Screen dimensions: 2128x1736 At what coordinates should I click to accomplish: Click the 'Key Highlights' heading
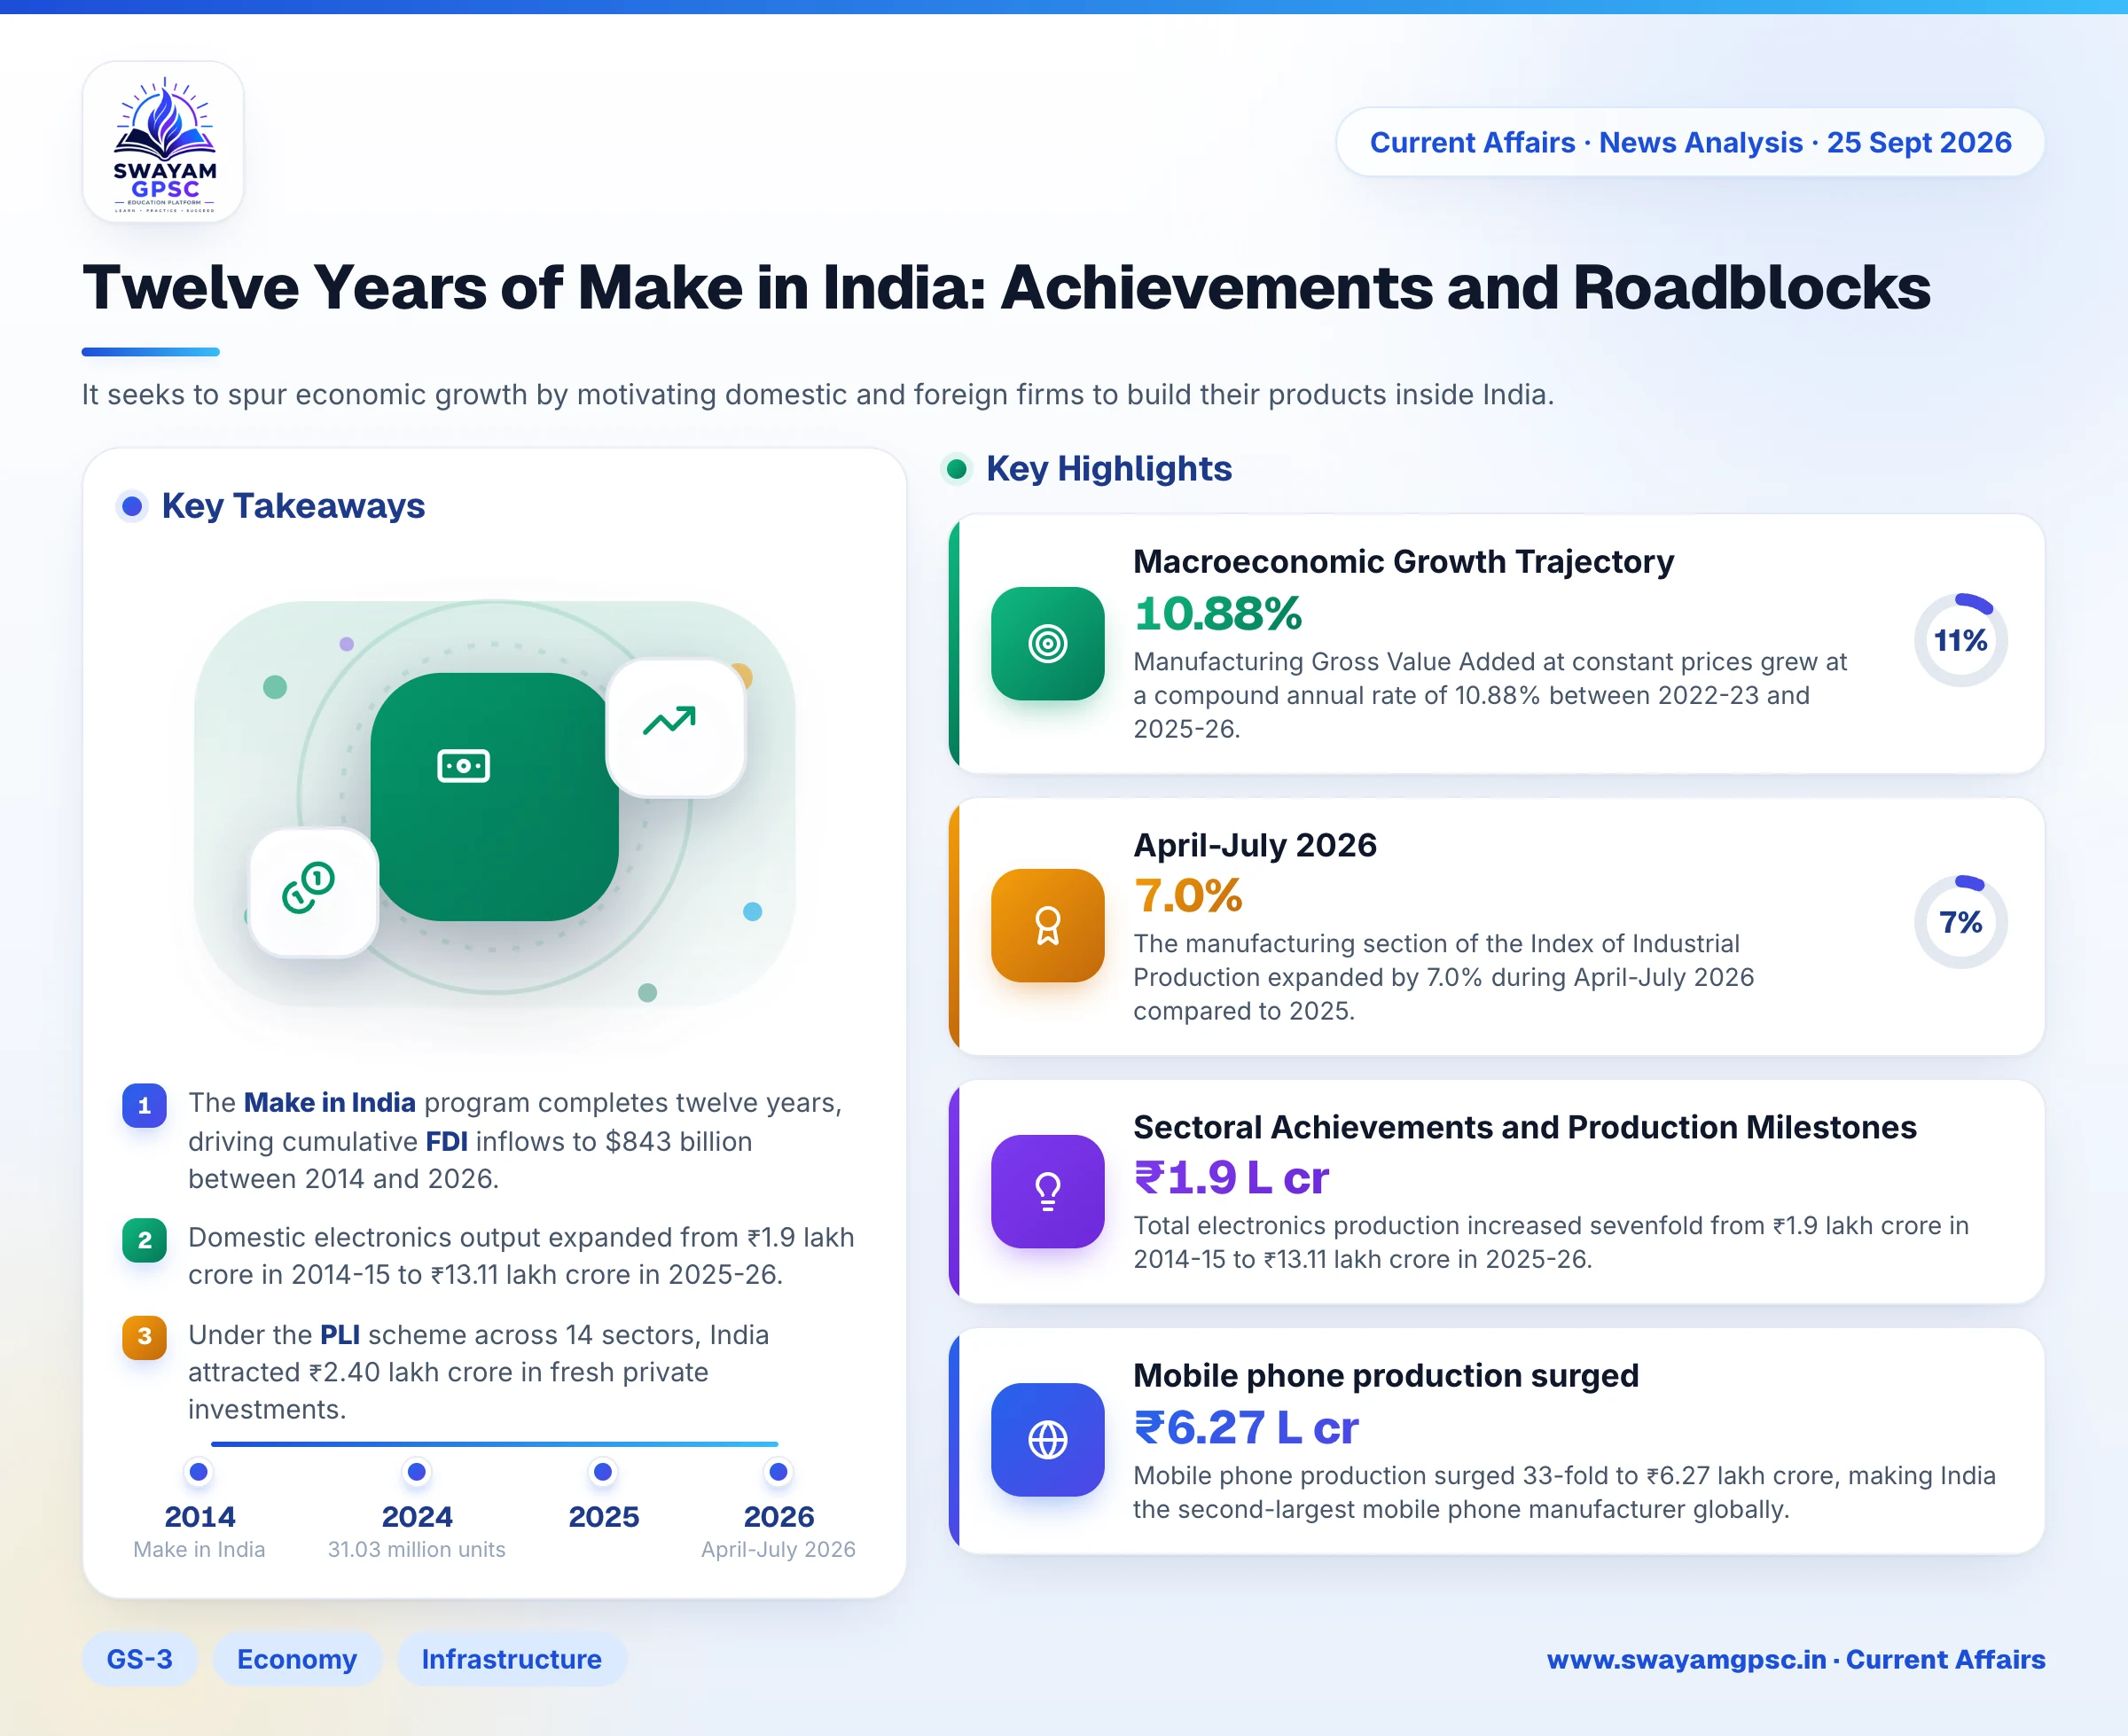(x=1109, y=468)
